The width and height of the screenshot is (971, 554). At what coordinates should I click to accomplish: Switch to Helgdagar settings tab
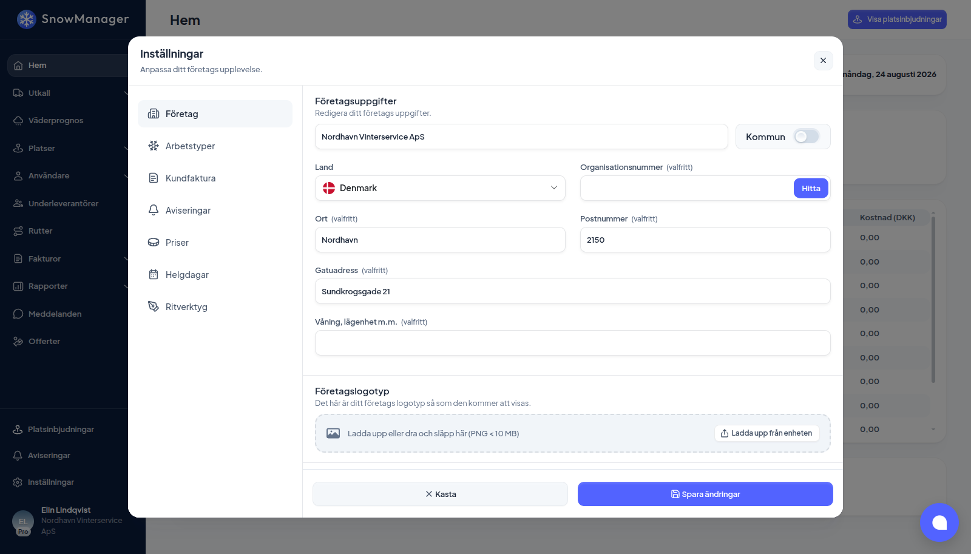click(x=215, y=274)
